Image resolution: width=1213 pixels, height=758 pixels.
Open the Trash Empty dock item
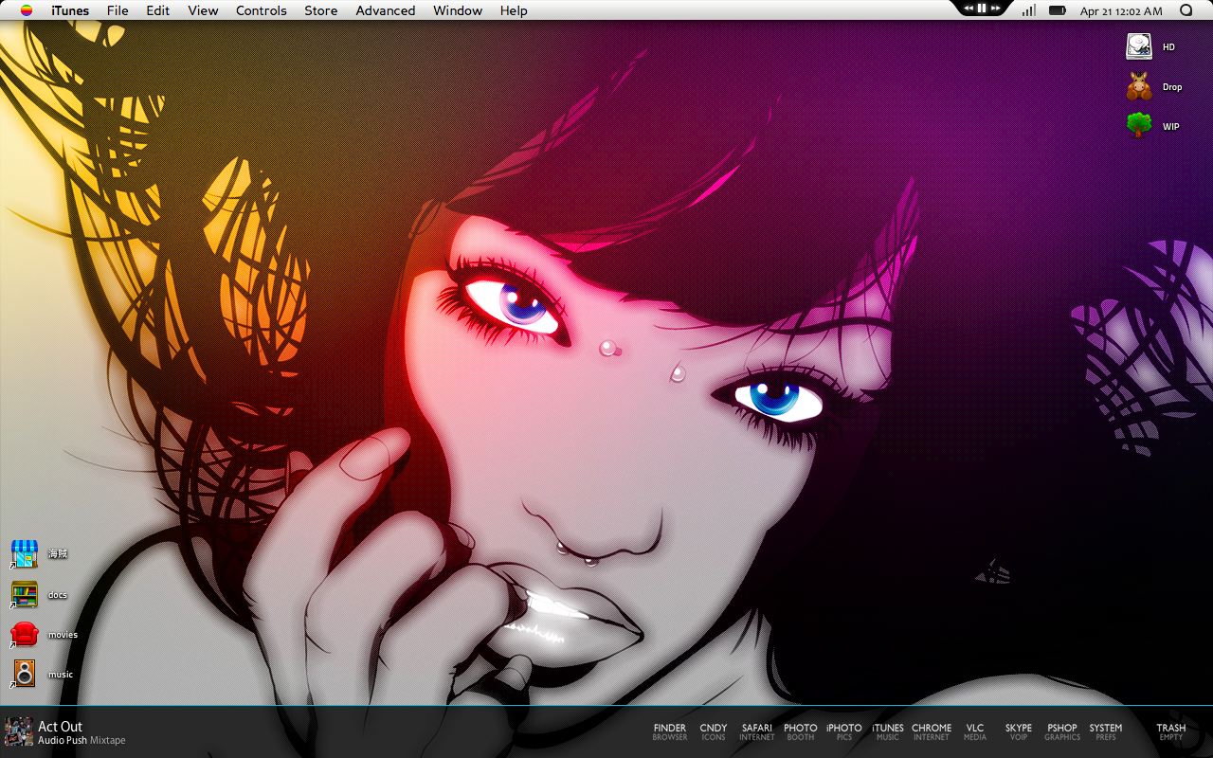pos(1171,732)
